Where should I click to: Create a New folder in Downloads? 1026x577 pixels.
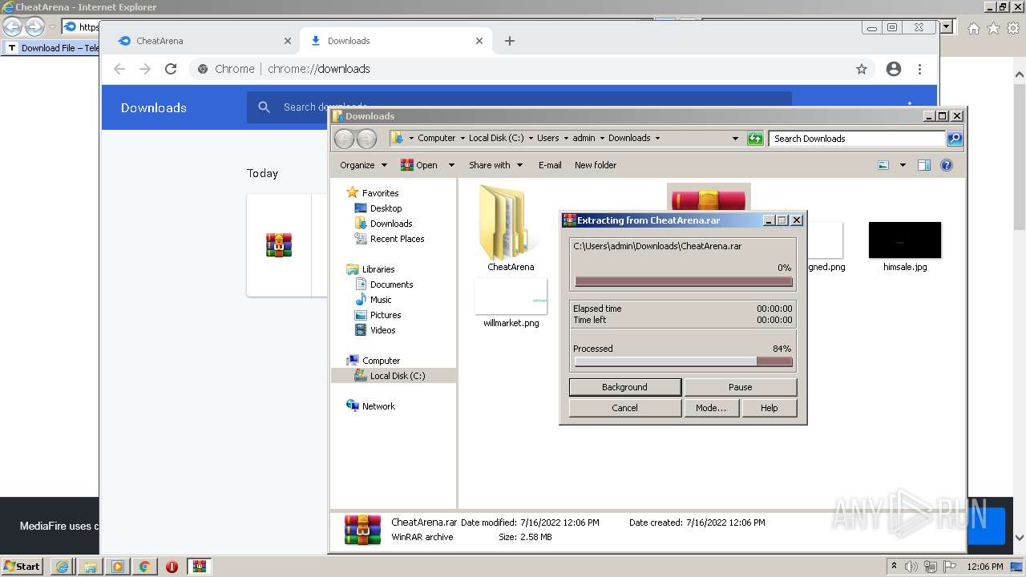point(596,165)
